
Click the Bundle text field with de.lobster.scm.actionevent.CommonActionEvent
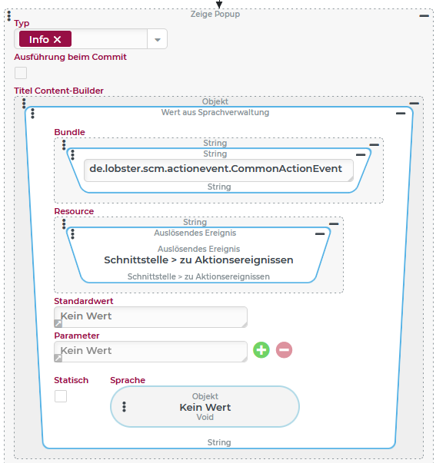point(218,170)
